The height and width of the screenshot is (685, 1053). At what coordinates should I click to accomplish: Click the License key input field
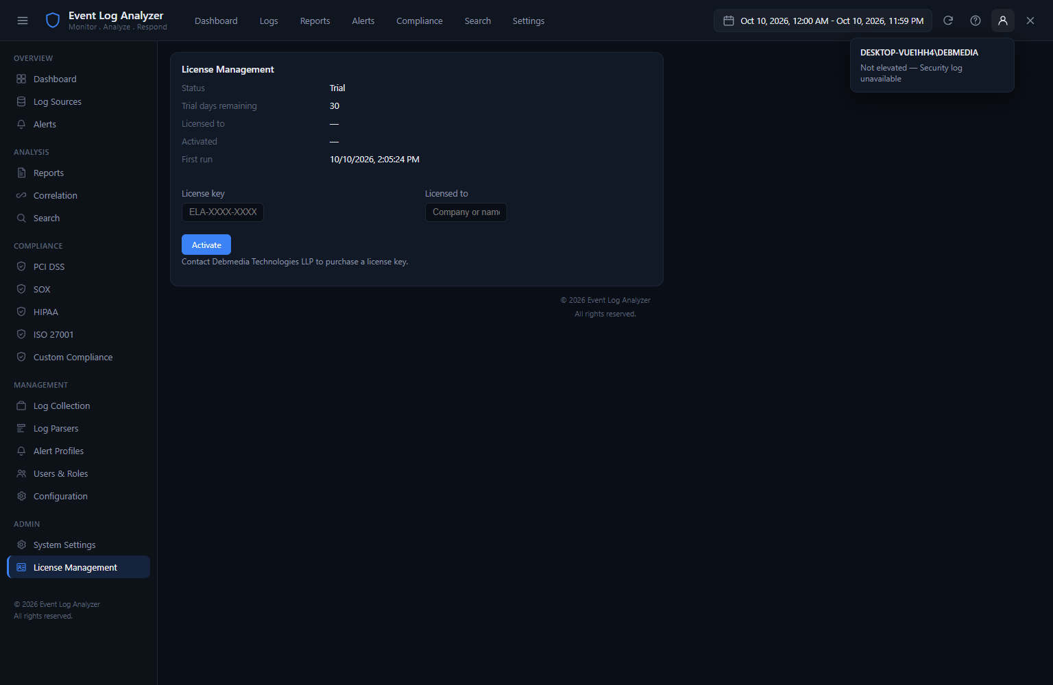223,212
